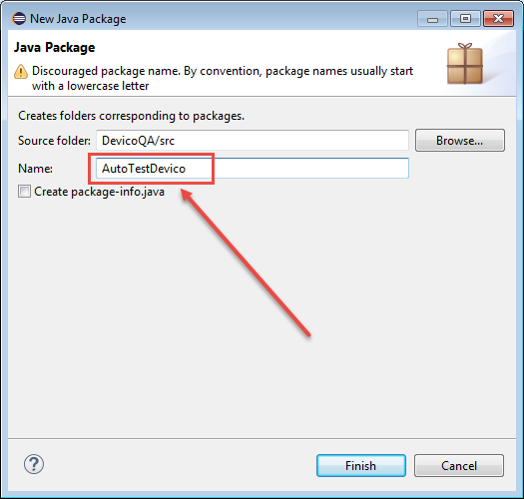Click Finish to create the package
This screenshot has width=524, height=499.
coord(361,465)
